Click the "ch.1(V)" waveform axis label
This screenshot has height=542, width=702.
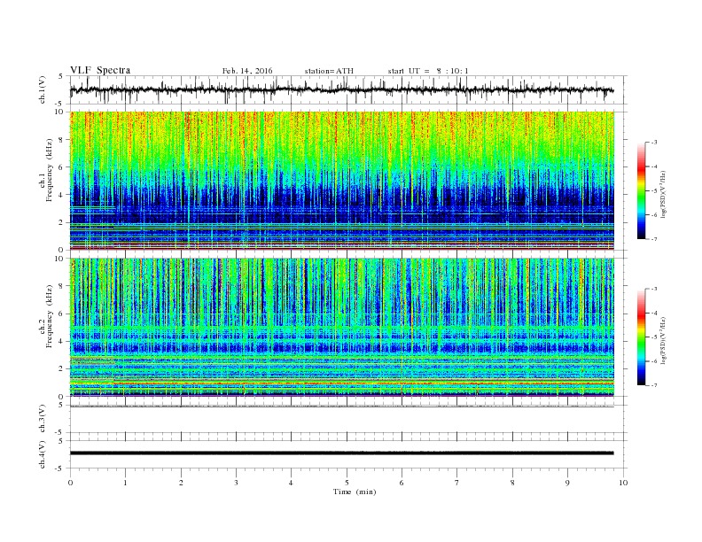43,90
